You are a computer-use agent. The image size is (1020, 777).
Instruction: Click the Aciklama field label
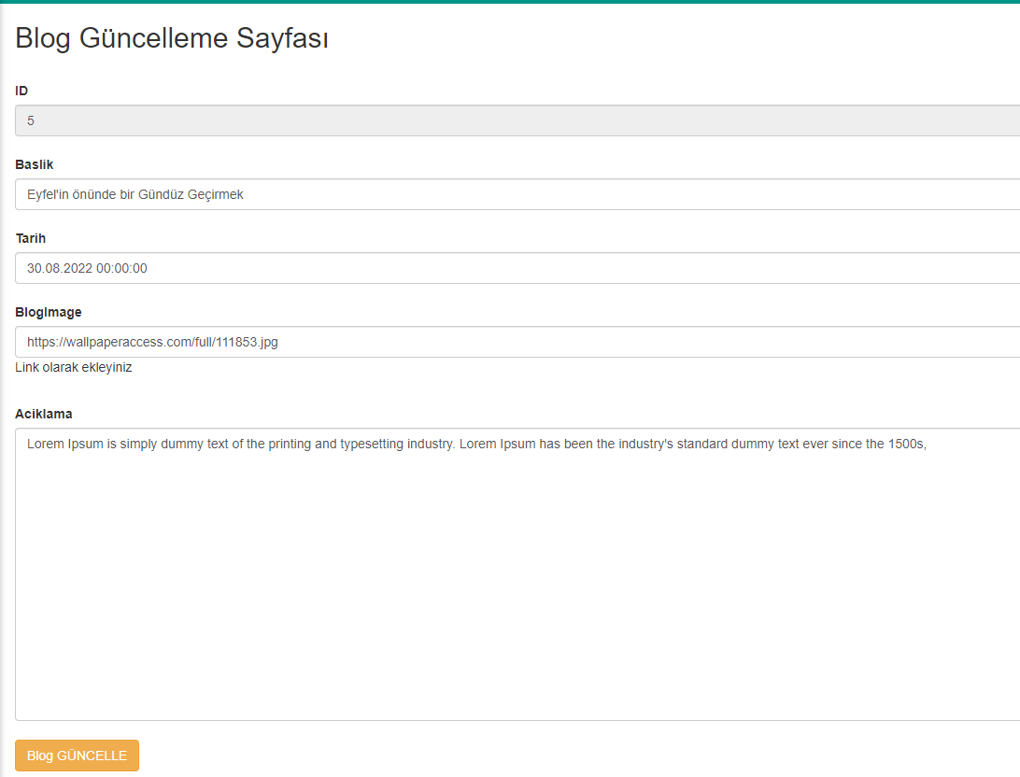(42, 413)
